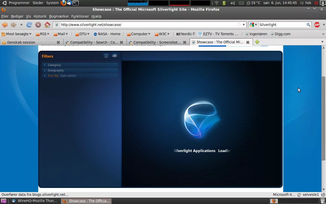
Task: Open the Funktioner menu
Action: tap(80, 16)
